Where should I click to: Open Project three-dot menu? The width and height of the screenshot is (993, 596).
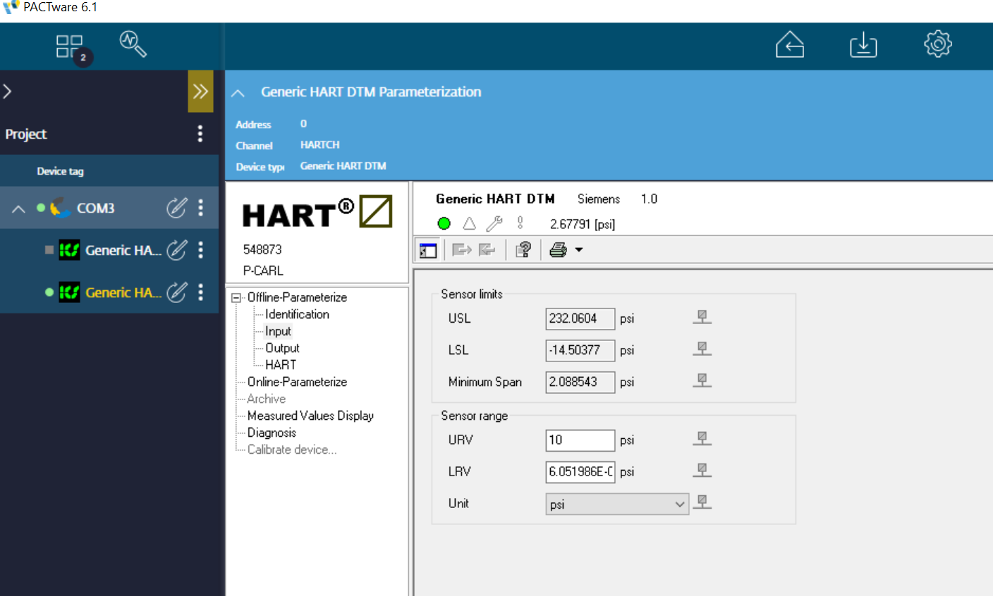pos(200,134)
